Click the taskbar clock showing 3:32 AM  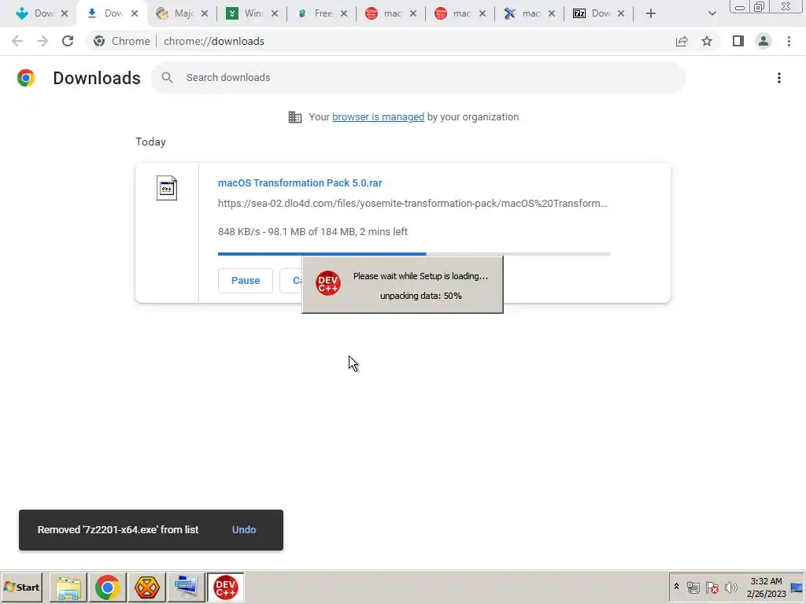pos(766,587)
